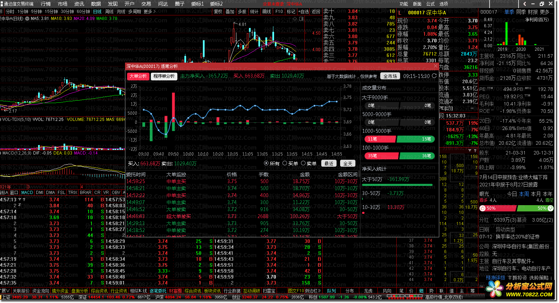Open the 龙虎 bottom-right tab
Screen dimensions: 559x303
[x=368, y=291]
